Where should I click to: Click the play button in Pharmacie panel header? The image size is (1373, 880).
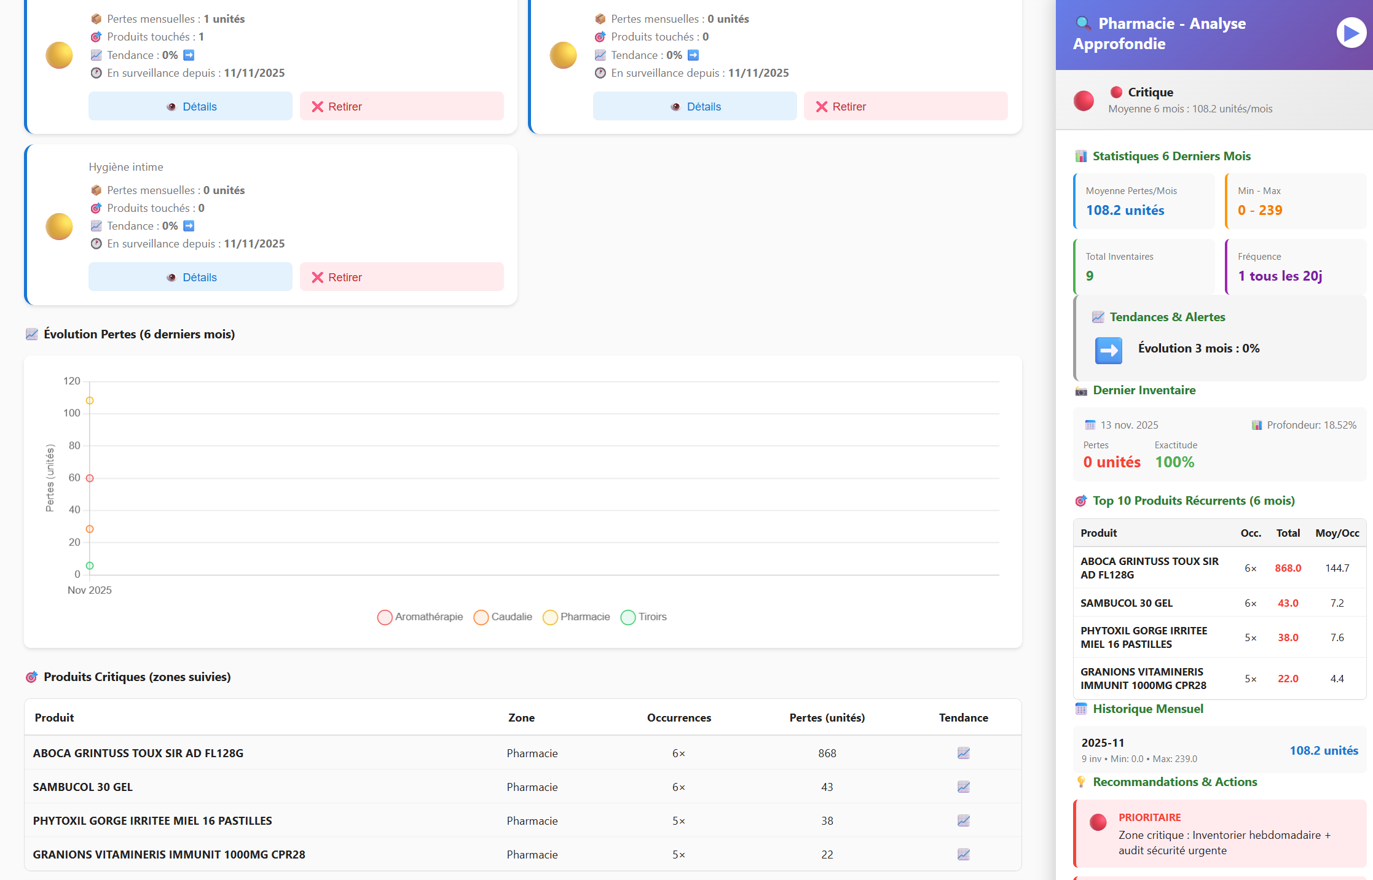[x=1351, y=33]
